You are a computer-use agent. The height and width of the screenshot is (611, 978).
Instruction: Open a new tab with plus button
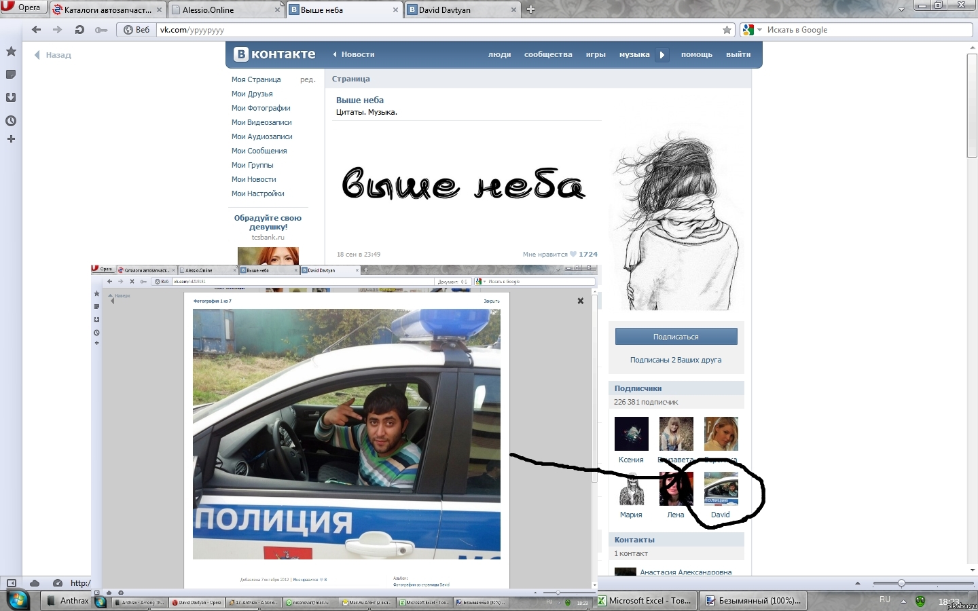coord(531,10)
